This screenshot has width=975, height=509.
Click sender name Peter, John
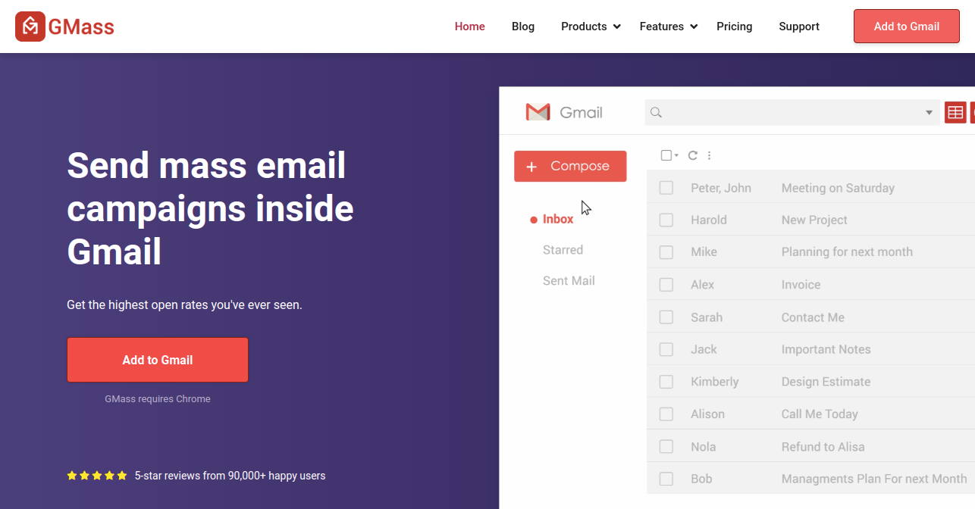tap(721, 188)
